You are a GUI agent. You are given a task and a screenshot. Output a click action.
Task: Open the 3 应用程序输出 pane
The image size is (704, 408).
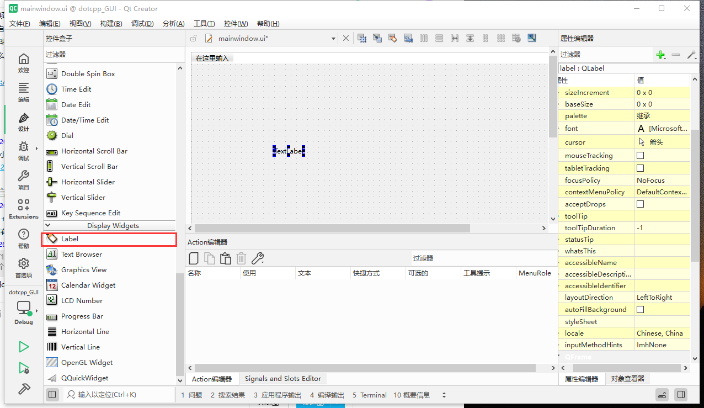tap(278, 395)
